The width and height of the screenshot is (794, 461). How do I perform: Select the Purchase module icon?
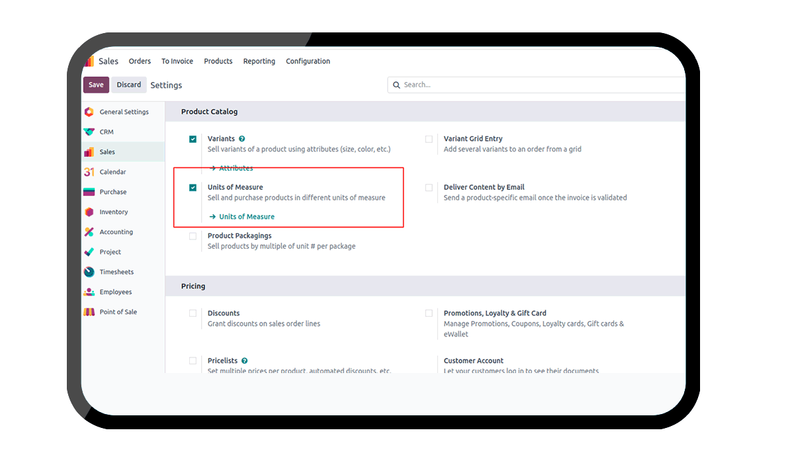pos(89,192)
